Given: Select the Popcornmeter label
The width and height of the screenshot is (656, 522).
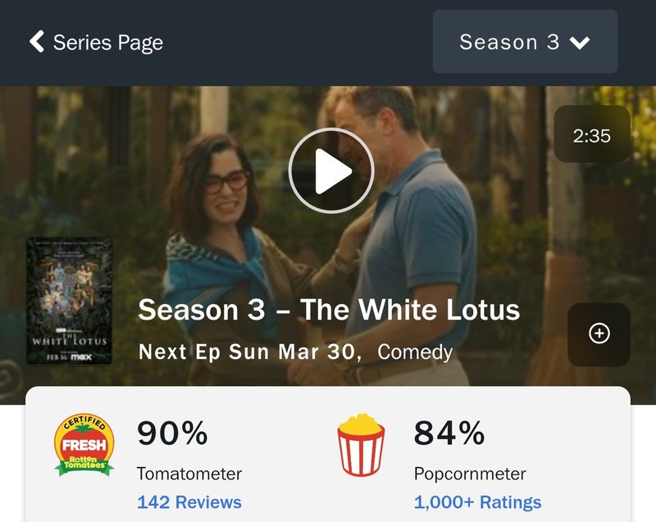Looking at the screenshot, I should (x=470, y=474).
